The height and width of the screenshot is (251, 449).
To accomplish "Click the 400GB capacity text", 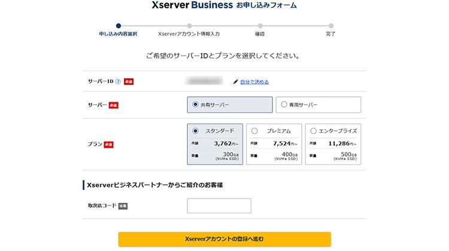I will [x=290, y=154].
